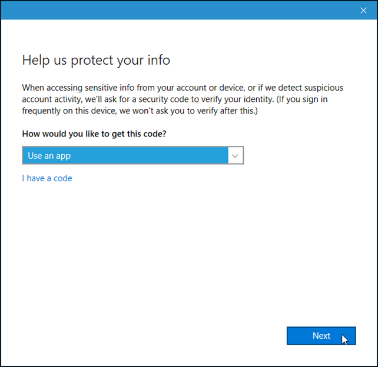The width and height of the screenshot is (378, 367).
Task: Click the 'Help us protect your info' heading
Action: point(96,60)
